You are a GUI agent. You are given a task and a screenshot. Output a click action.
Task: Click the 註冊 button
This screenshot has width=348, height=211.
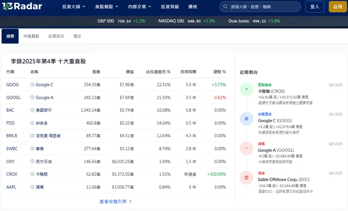click(x=338, y=7)
